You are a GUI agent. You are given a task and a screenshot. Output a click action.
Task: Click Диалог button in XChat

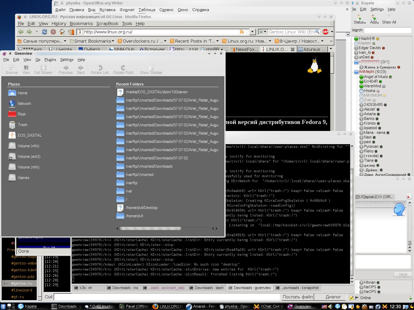(333, 297)
